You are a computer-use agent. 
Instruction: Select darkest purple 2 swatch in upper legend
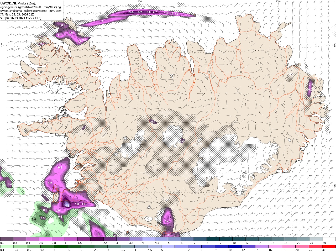click(x=97, y=239)
